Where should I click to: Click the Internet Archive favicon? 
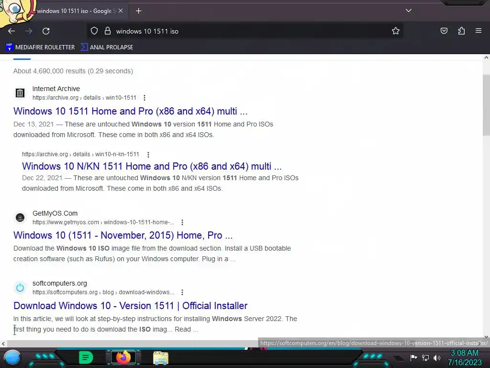click(x=20, y=92)
